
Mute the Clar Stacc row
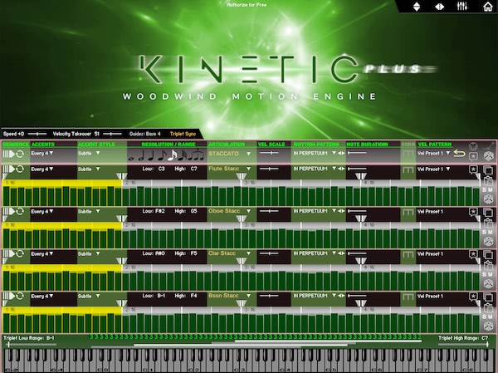pos(491,274)
